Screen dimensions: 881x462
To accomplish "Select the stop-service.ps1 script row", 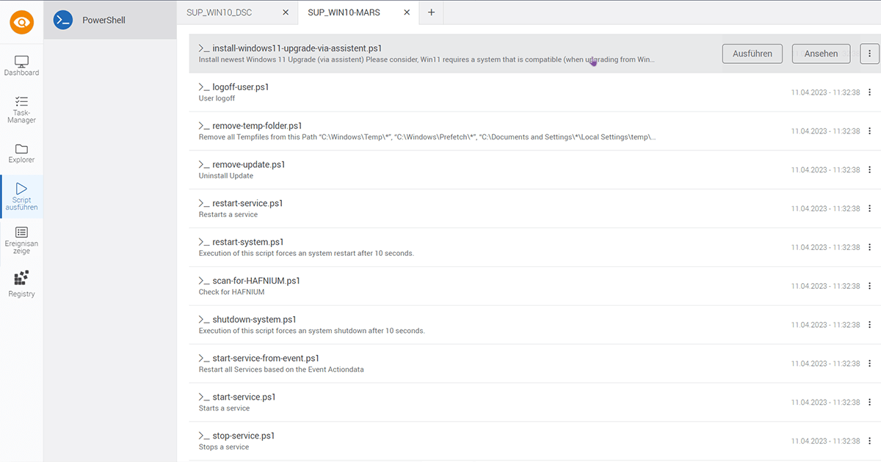I will click(440, 441).
